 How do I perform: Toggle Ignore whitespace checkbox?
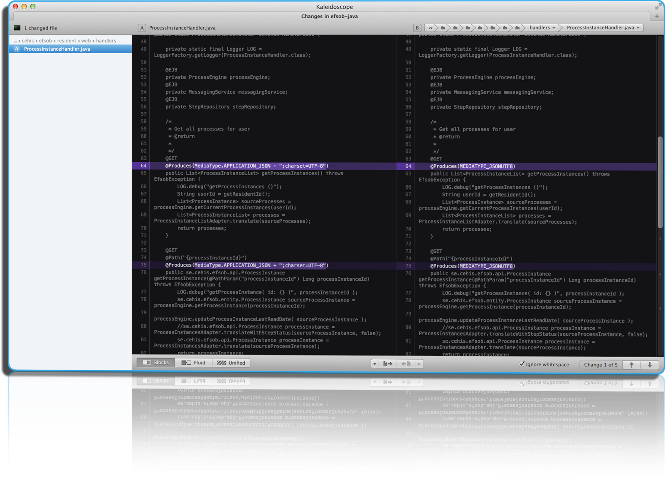pyautogui.click(x=522, y=364)
